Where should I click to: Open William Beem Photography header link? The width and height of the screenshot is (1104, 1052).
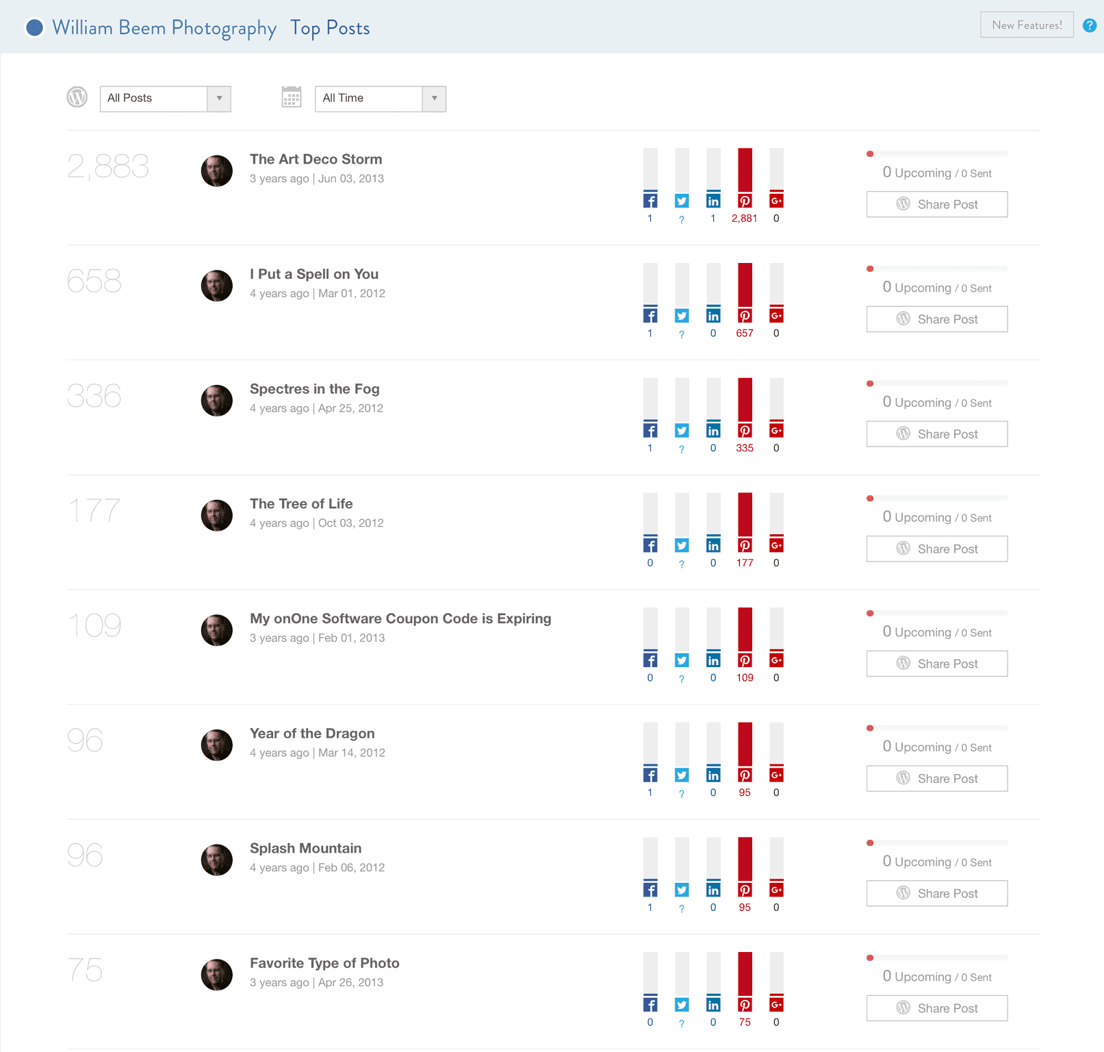pyautogui.click(x=164, y=28)
